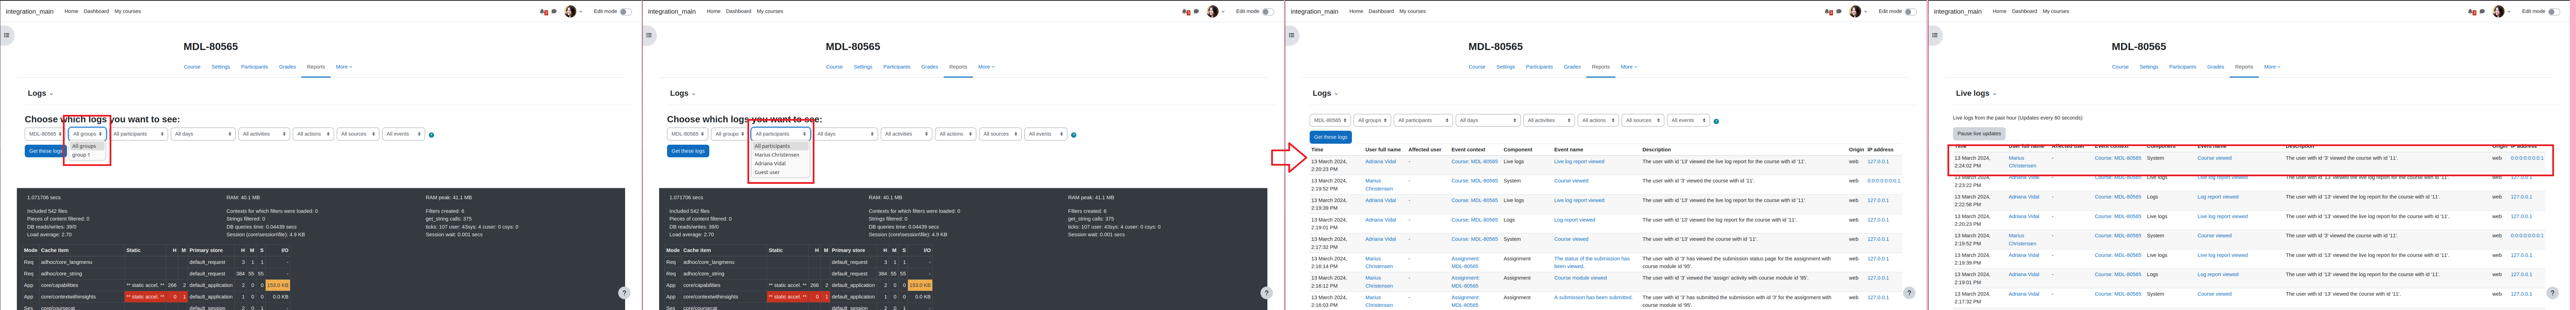Screen dimensions: 2576x310
Task: Open the side drawer in the third screenshot
Action: tap(1291, 35)
